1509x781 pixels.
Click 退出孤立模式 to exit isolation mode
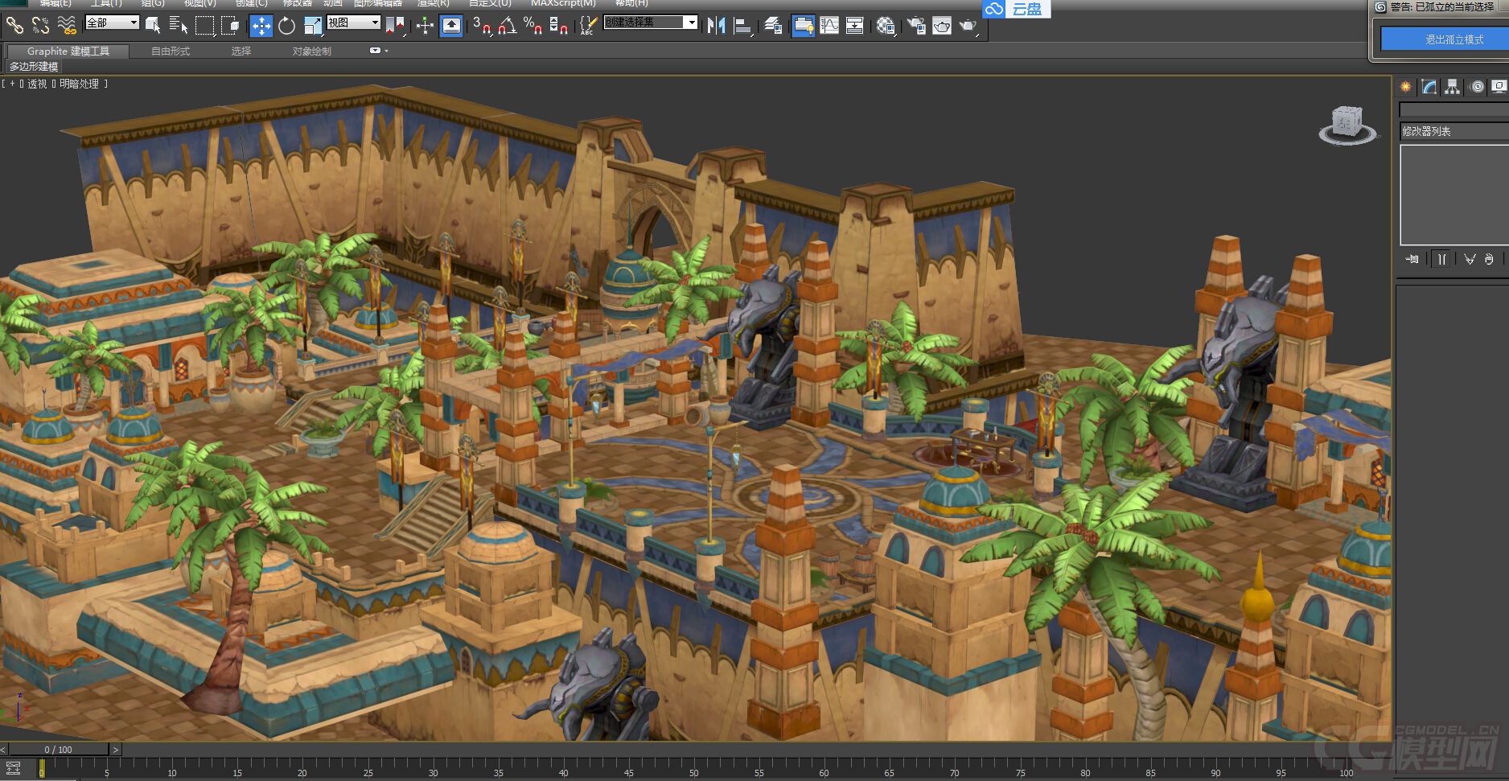pos(1445,39)
